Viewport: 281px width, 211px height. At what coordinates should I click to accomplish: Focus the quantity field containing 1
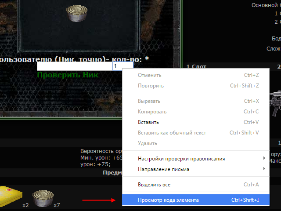pos(123,66)
